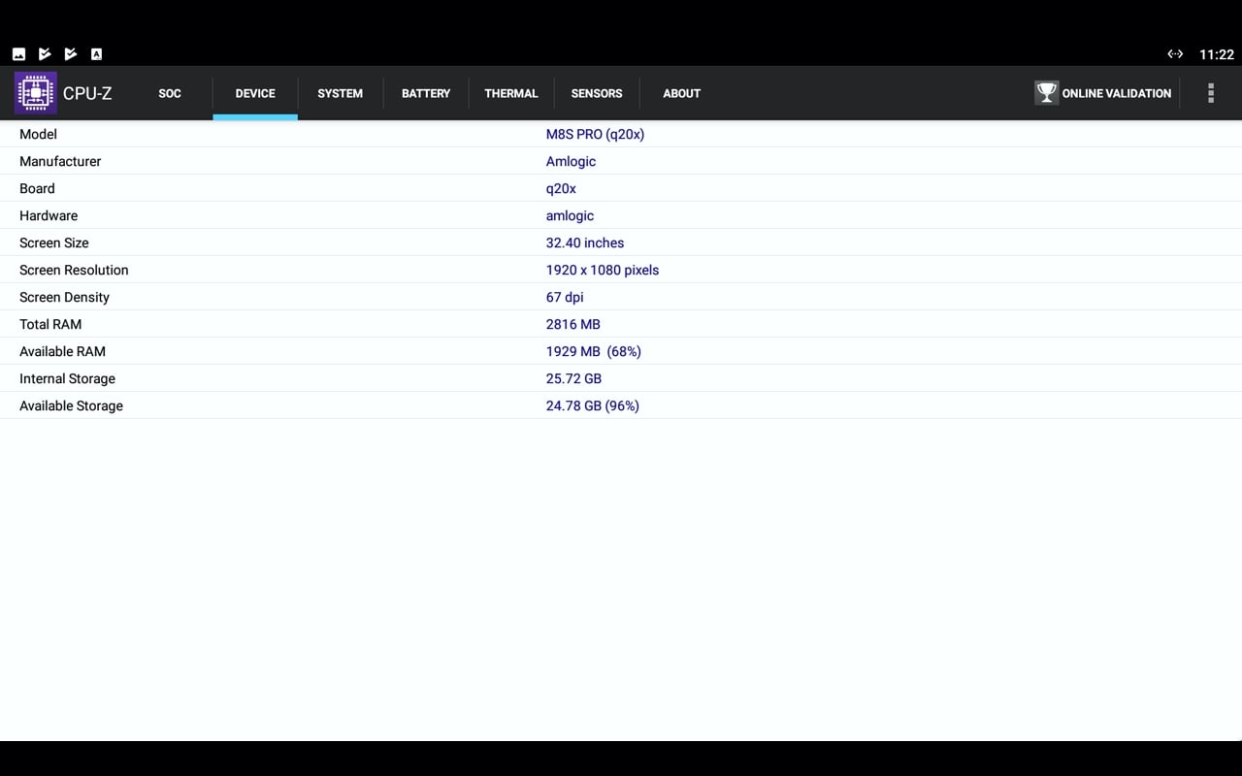View the SENSORS tab
Viewport: 1242px width, 776px height.
[597, 93]
